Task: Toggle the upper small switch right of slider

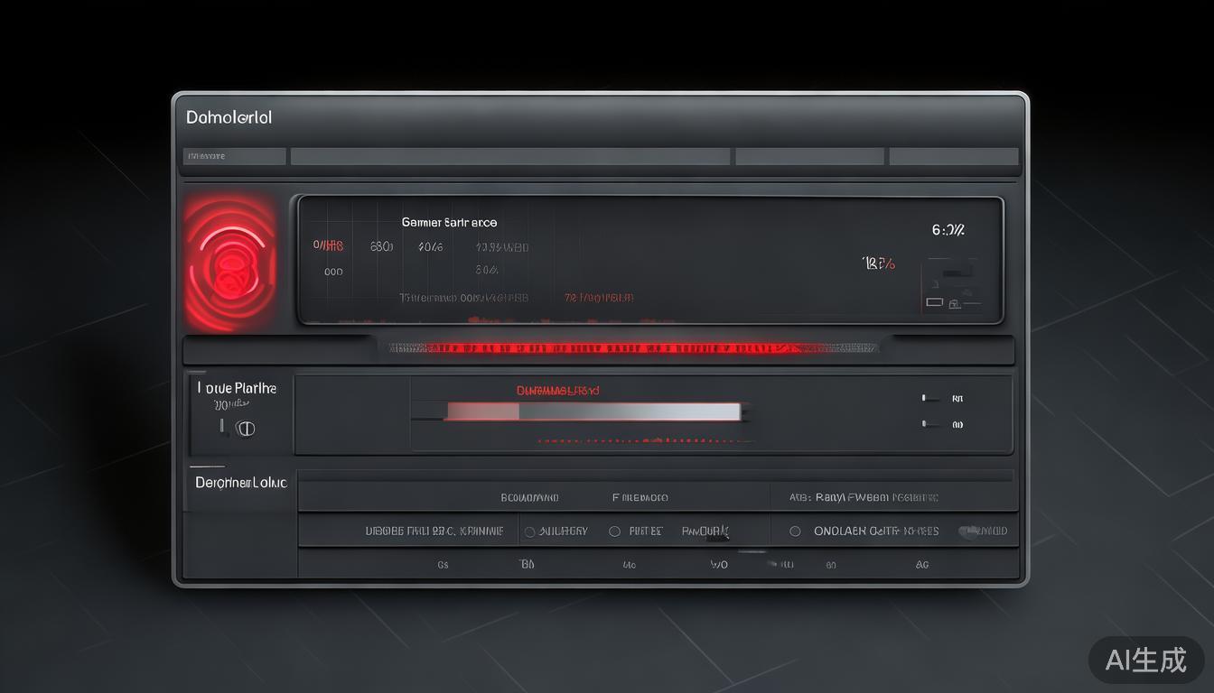Action: click(930, 398)
